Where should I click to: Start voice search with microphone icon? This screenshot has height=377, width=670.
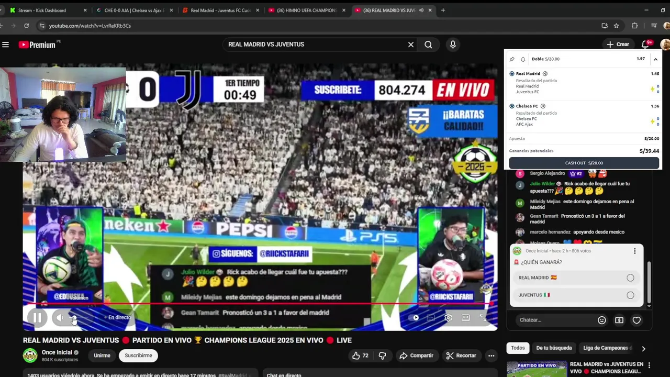click(x=453, y=45)
